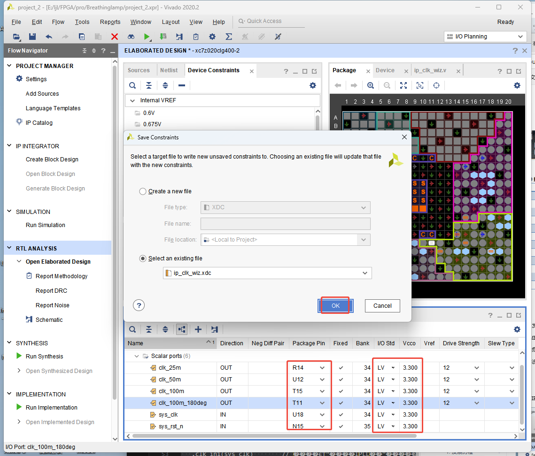Click Run Synthesis in Flow Navigator
This screenshot has width=535, height=456.
click(44, 356)
